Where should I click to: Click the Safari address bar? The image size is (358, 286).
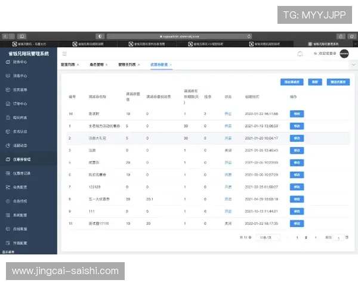pos(179,36)
